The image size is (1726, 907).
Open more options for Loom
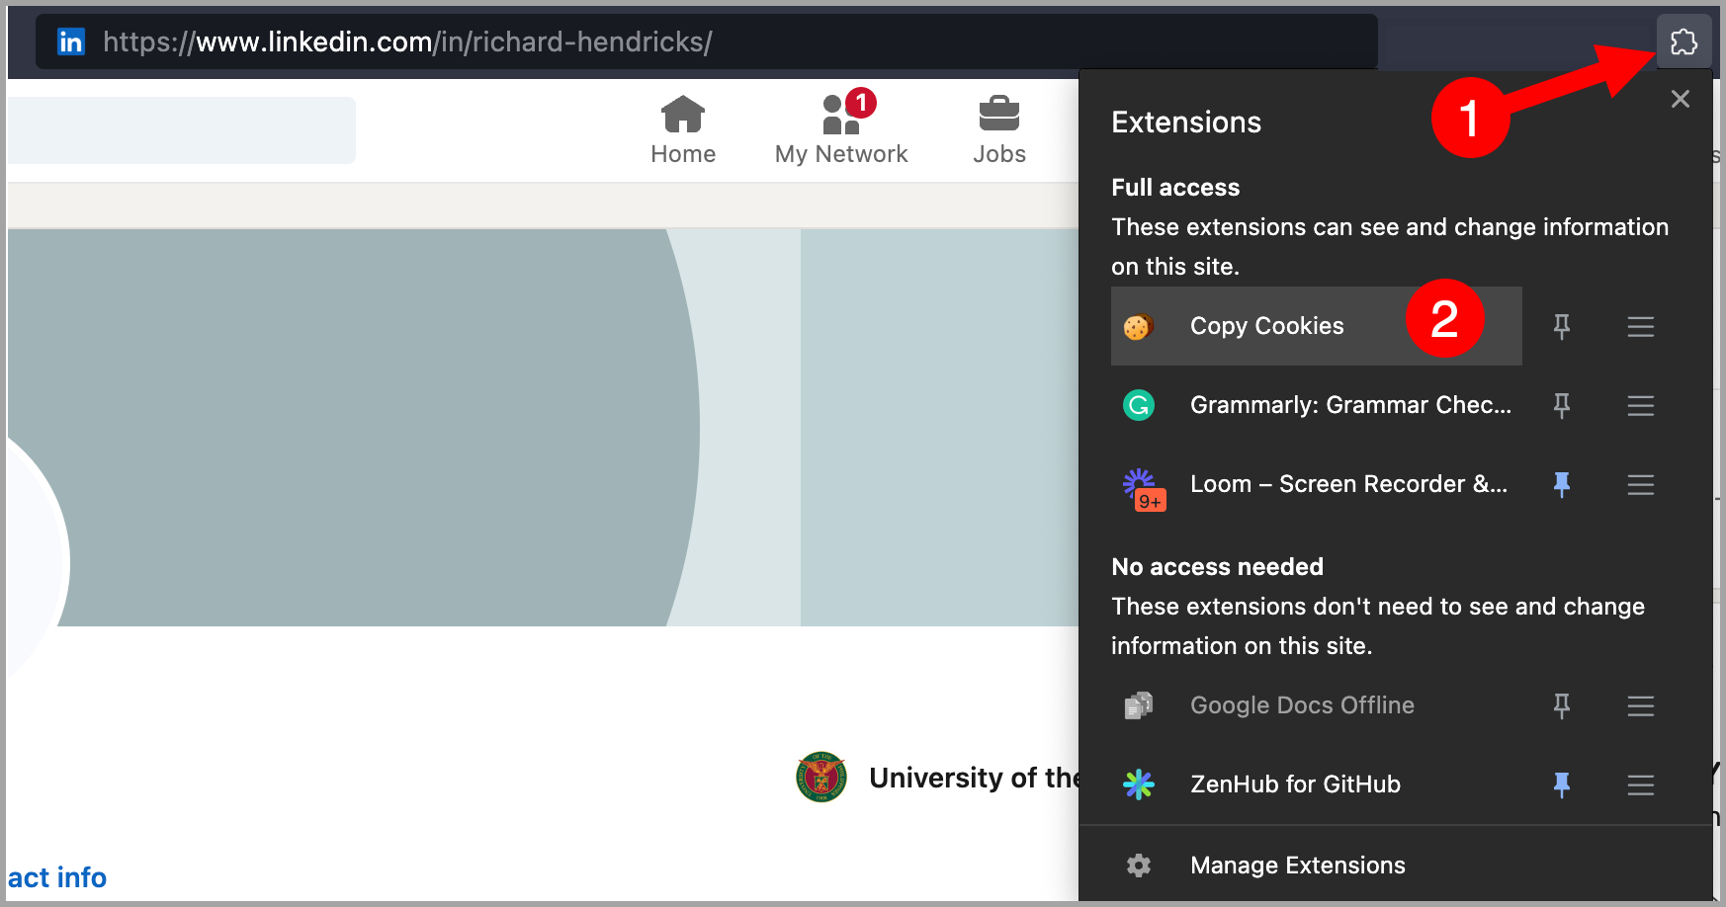[x=1641, y=484]
